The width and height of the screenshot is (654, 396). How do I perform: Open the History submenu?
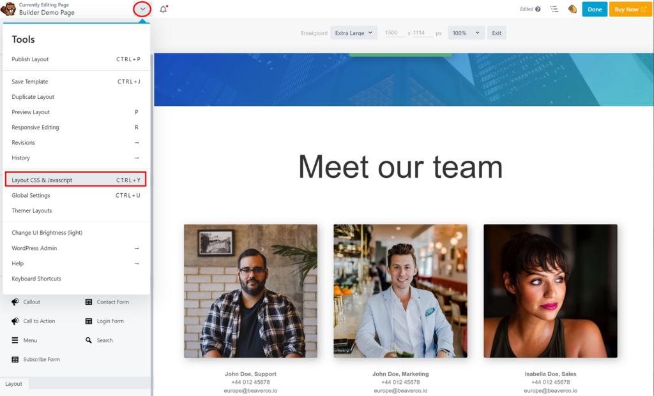point(76,158)
